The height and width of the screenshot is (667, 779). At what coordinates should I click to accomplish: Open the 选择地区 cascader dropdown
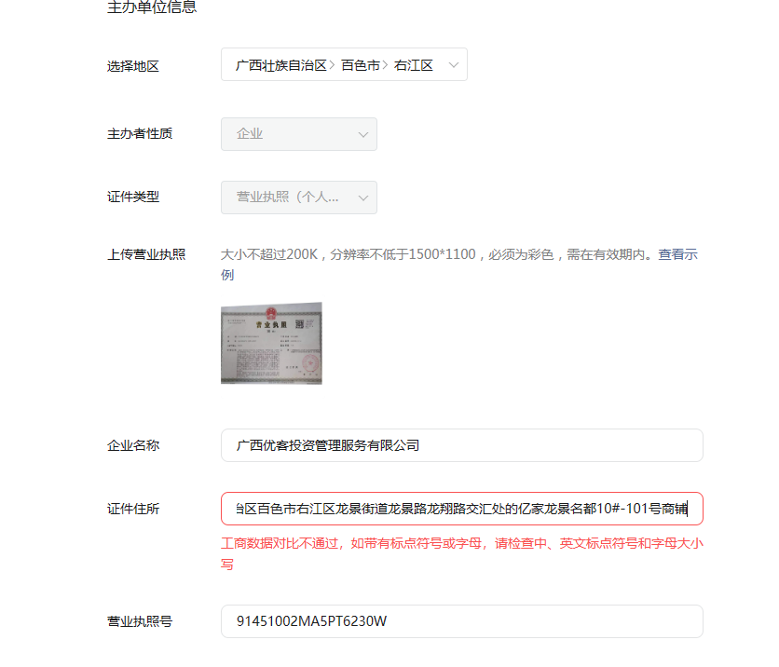point(344,64)
